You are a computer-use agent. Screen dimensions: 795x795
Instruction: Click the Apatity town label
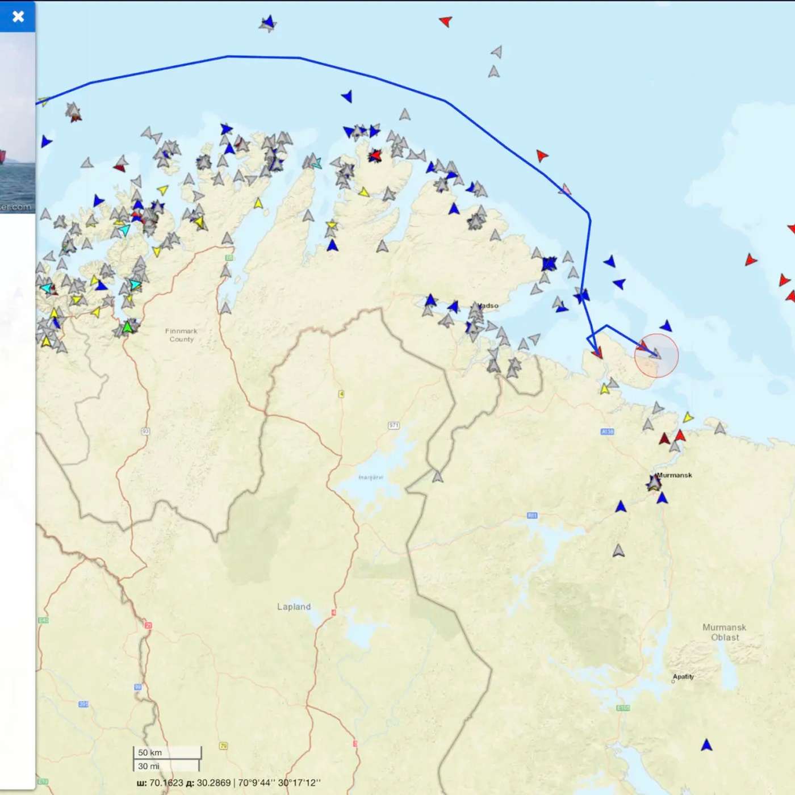[x=683, y=676]
